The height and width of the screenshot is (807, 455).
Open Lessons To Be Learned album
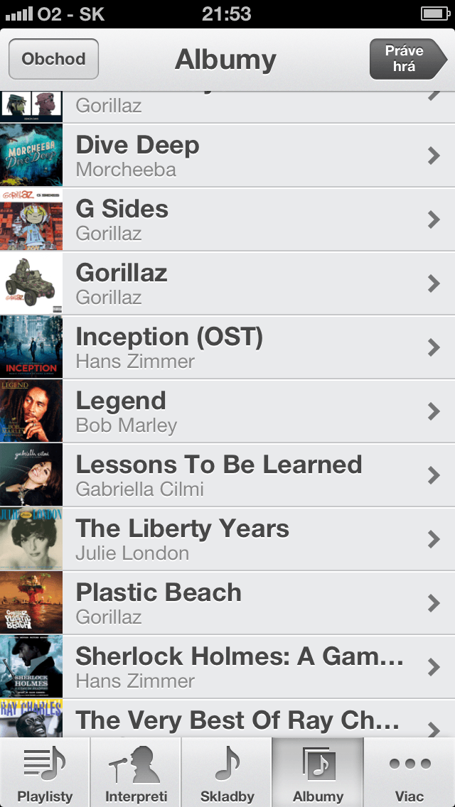pos(227,475)
